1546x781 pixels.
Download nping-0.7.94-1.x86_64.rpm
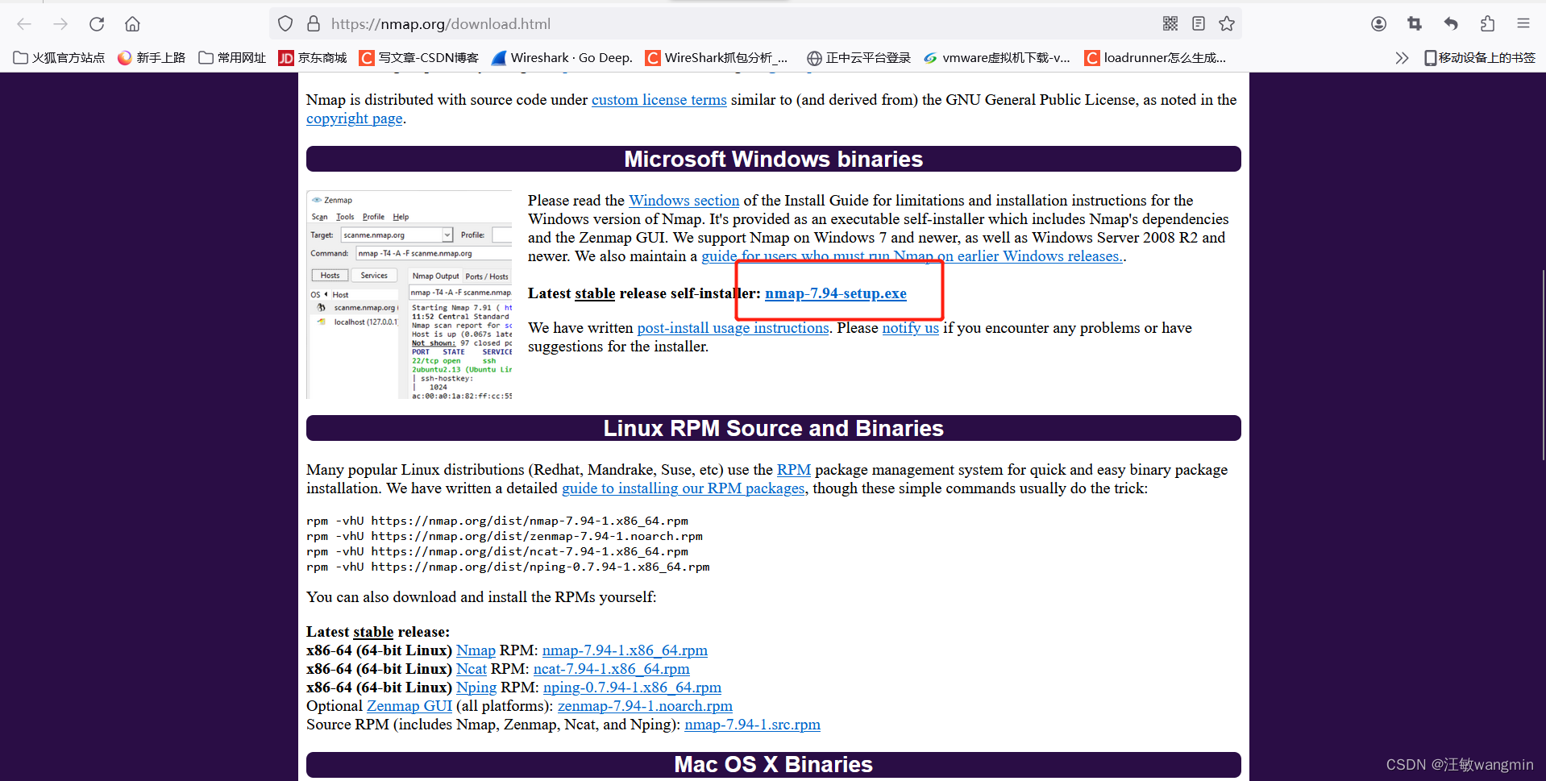632,688
